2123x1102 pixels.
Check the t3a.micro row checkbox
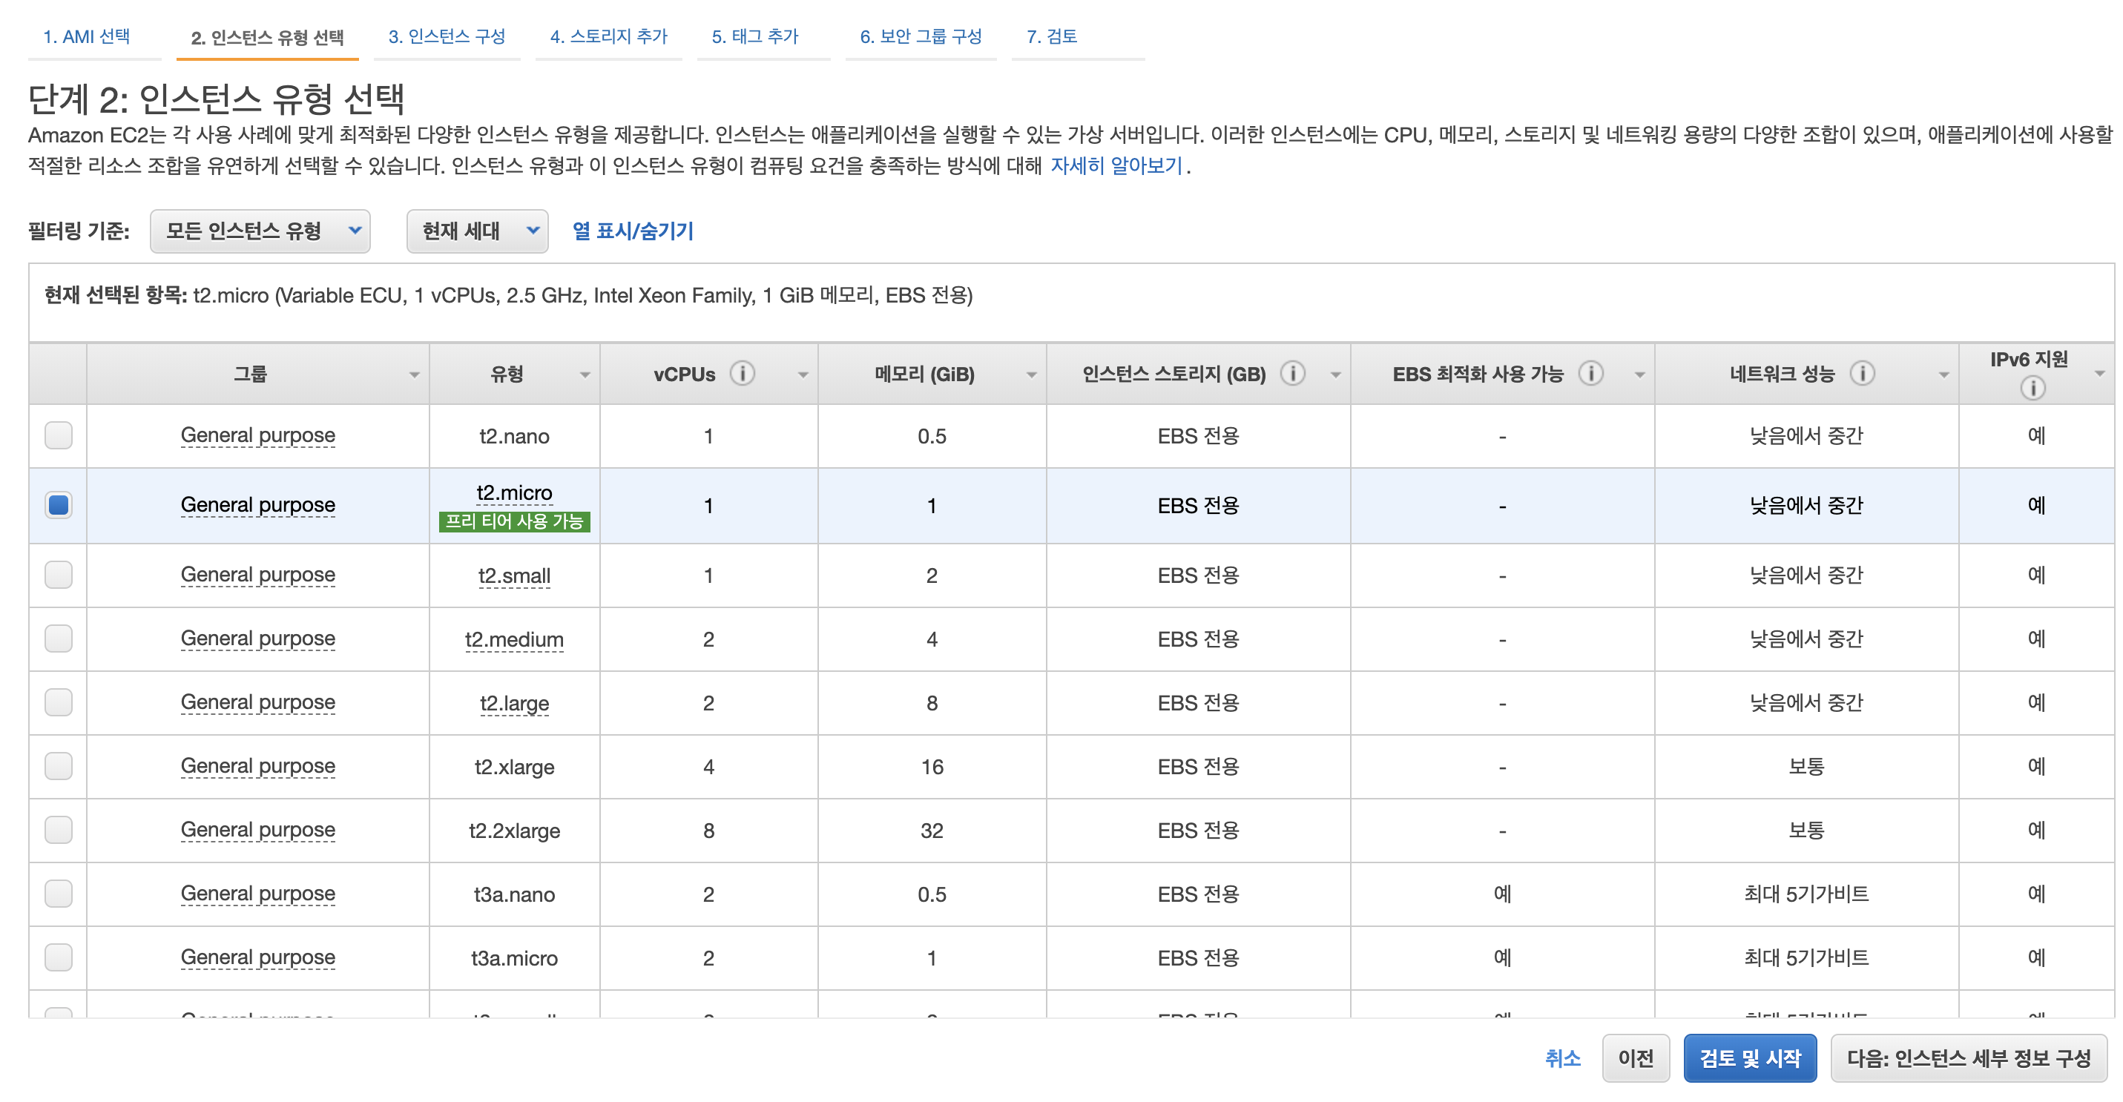(x=59, y=958)
